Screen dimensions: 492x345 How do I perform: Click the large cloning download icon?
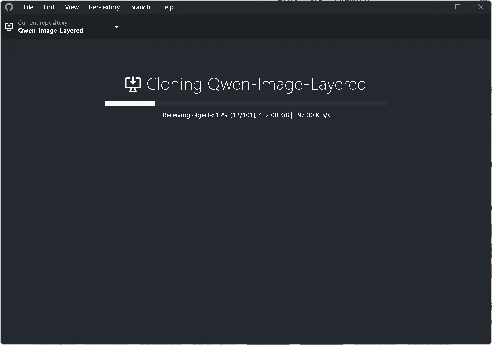point(133,84)
